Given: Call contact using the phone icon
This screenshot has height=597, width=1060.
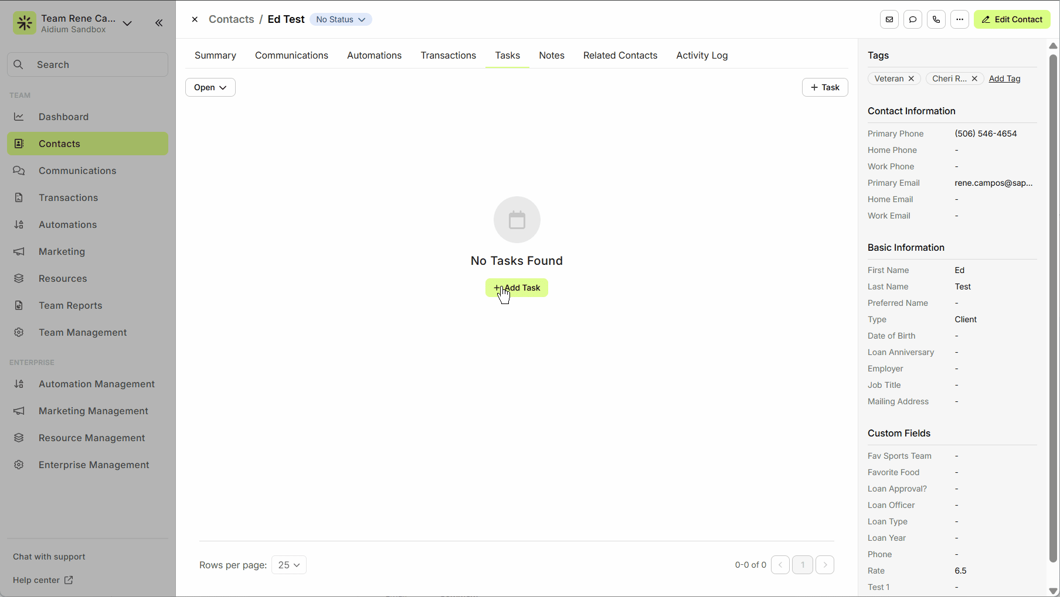Looking at the screenshot, I should (x=936, y=19).
